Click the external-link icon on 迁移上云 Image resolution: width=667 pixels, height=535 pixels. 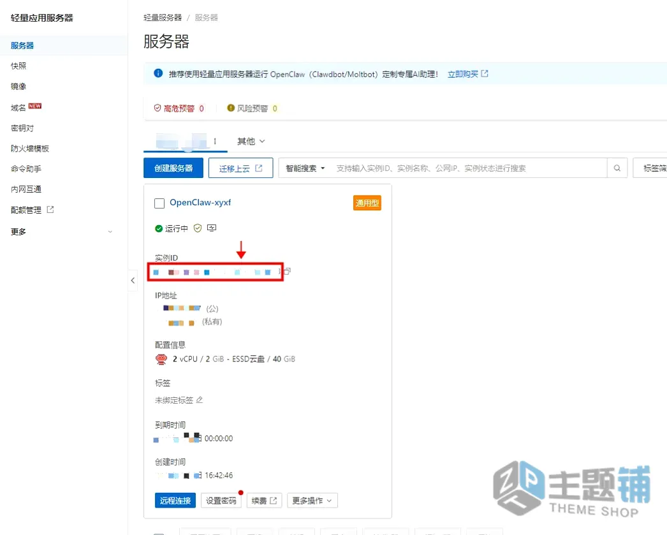[x=259, y=168]
